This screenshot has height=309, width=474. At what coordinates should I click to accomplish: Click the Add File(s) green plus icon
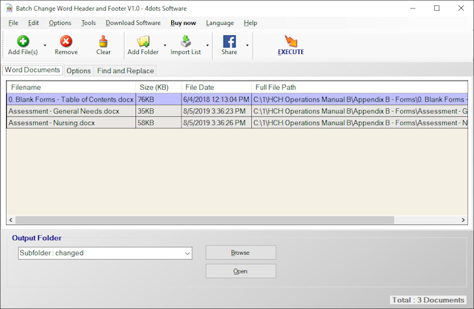coord(23,41)
